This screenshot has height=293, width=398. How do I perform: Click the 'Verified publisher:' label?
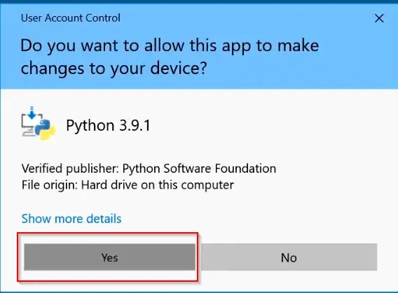point(70,169)
